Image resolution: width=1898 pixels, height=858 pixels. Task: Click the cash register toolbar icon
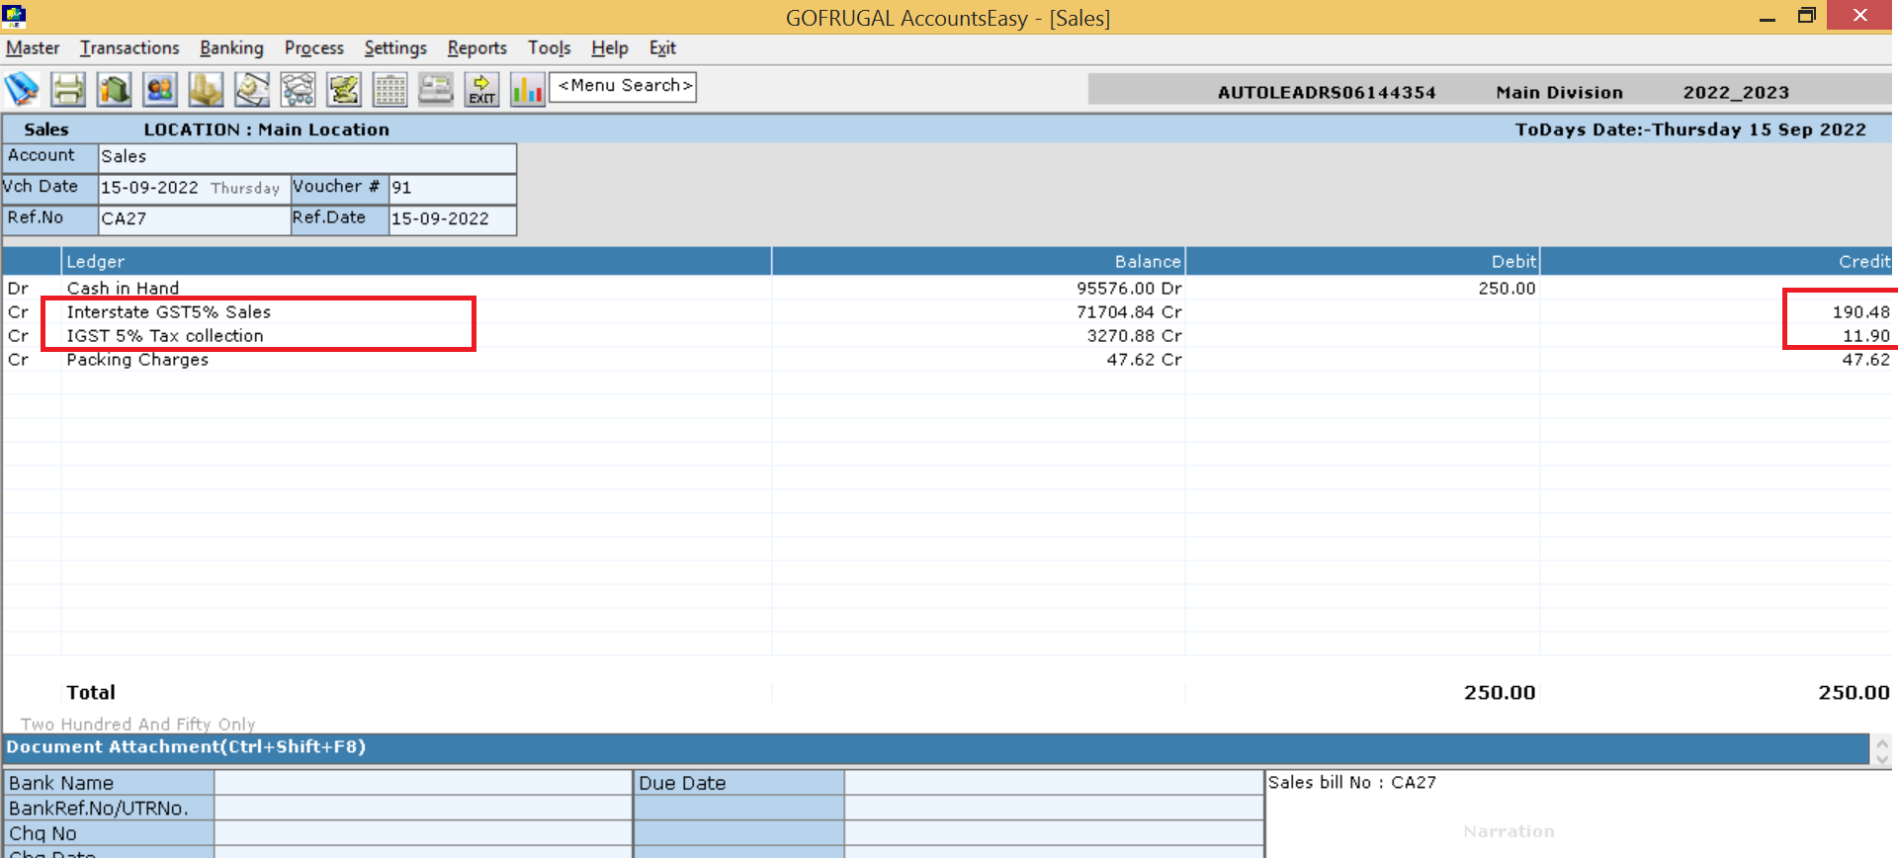coord(436,90)
